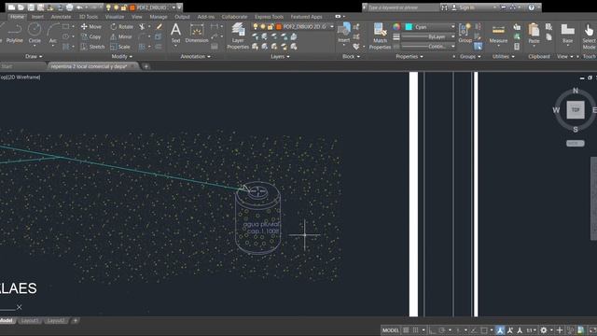This screenshot has height=336, width=597.
Task: Click the Move tool in Modify
Action: [91, 27]
